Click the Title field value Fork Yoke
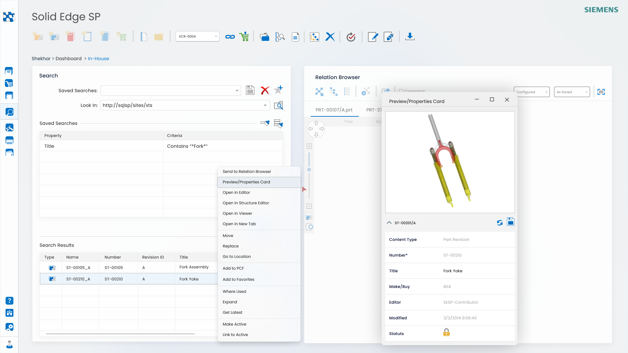The height and width of the screenshot is (353, 628). coord(453,271)
